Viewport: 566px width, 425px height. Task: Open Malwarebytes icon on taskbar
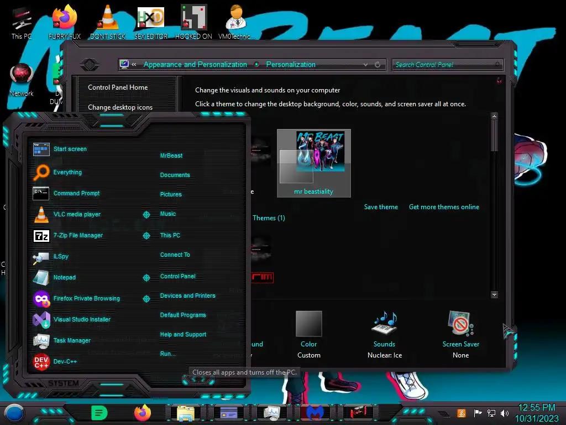pos(315,413)
